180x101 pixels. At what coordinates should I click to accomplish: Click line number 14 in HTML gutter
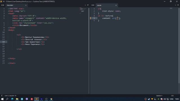pos(3,42)
